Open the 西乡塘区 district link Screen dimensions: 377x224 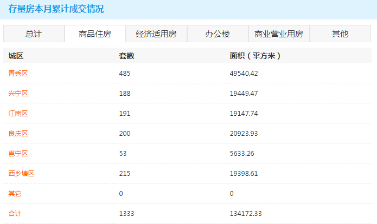[x=21, y=173]
